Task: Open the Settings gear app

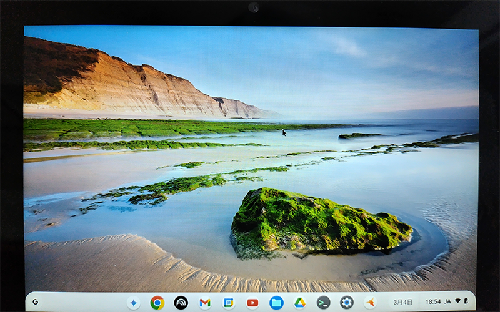Action: (347, 303)
